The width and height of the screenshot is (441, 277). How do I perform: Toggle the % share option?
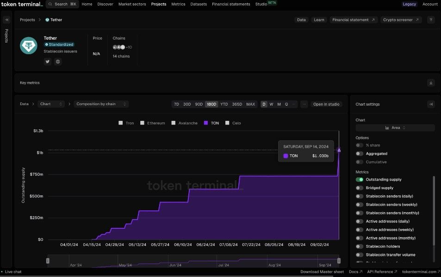(x=359, y=145)
